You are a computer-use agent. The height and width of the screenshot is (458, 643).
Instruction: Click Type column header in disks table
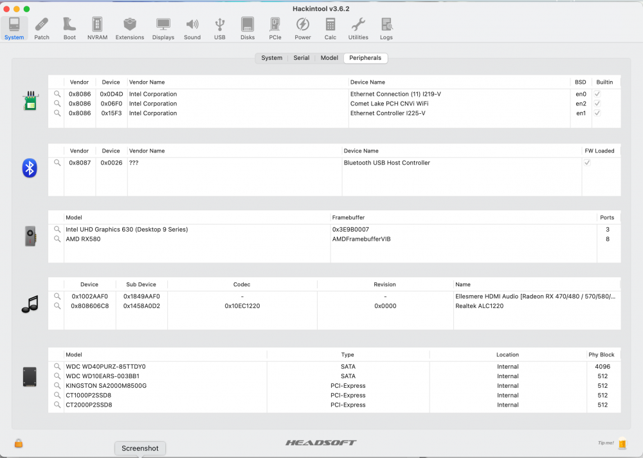click(x=348, y=354)
